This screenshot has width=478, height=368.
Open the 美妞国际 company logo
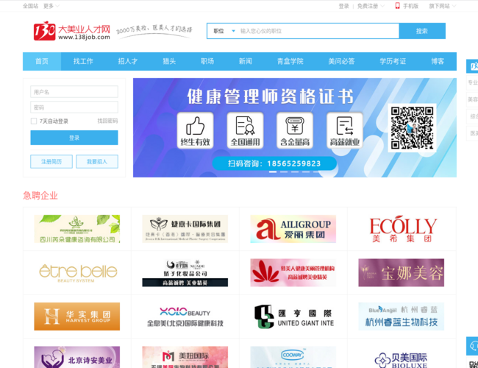pos(185,357)
